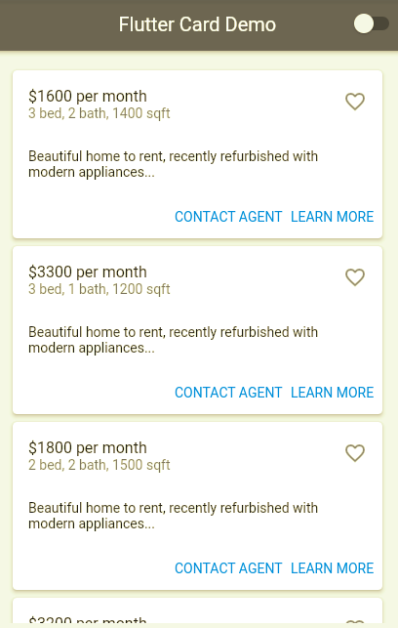Contact agent for the $3300 home
The height and width of the screenshot is (628, 398).
(x=228, y=393)
